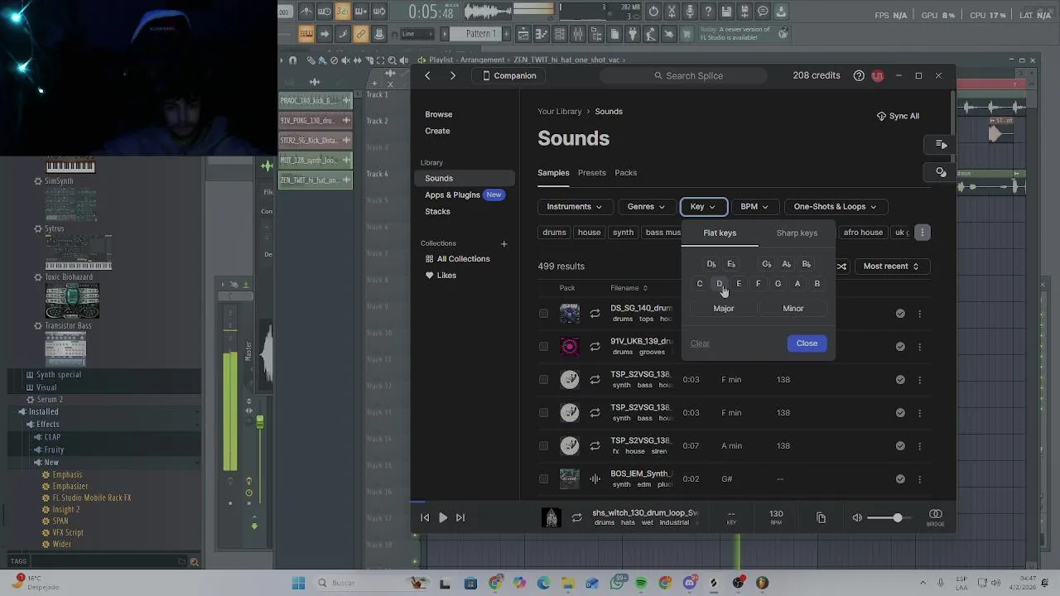Skip to next sample in Splice player
The width and height of the screenshot is (1060, 596).
point(460,518)
